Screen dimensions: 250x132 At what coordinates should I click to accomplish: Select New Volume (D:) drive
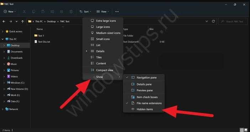[x=19, y=89]
